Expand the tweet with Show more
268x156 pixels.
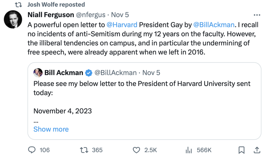coord(51,129)
